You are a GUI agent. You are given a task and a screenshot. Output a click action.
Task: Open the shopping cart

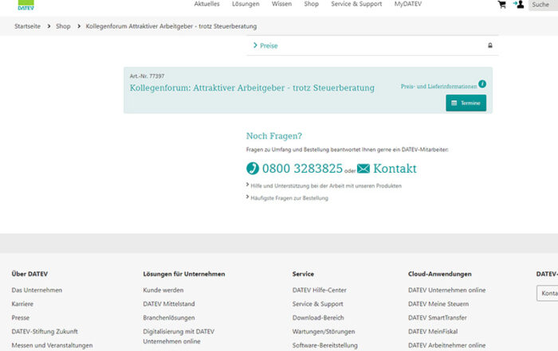[x=501, y=5]
